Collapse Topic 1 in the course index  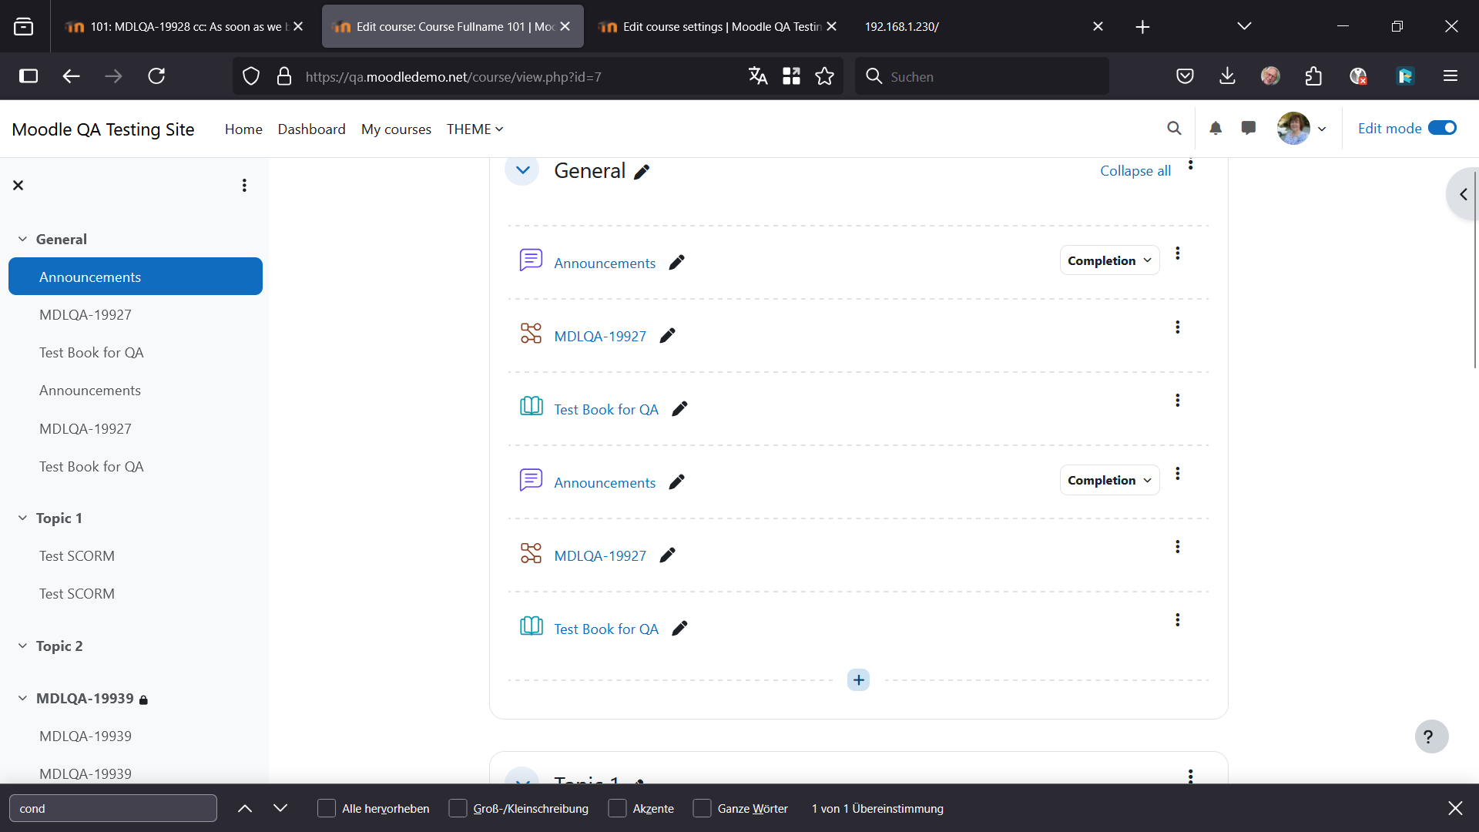[x=22, y=518]
